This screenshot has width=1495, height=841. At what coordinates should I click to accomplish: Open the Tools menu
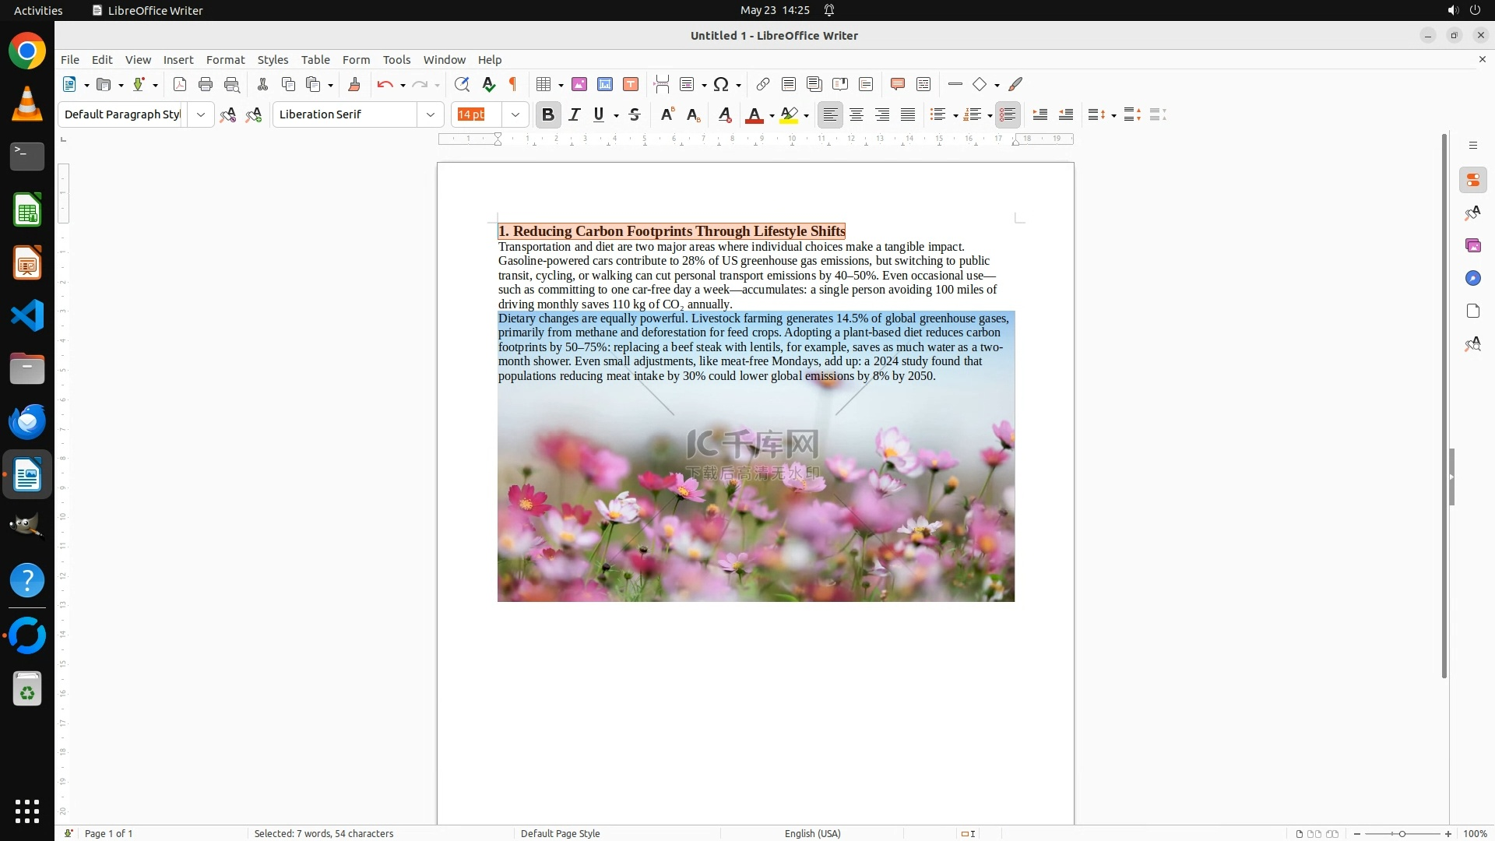click(x=396, y=60)
